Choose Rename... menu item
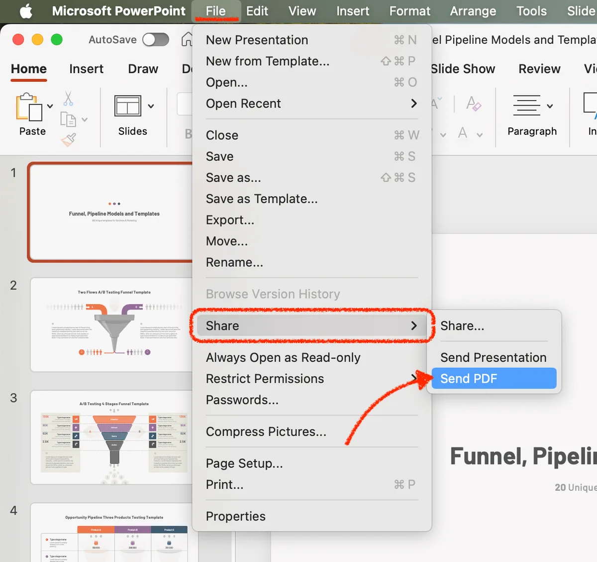This screenshot has width=597, height=562. tap(311, 262)
